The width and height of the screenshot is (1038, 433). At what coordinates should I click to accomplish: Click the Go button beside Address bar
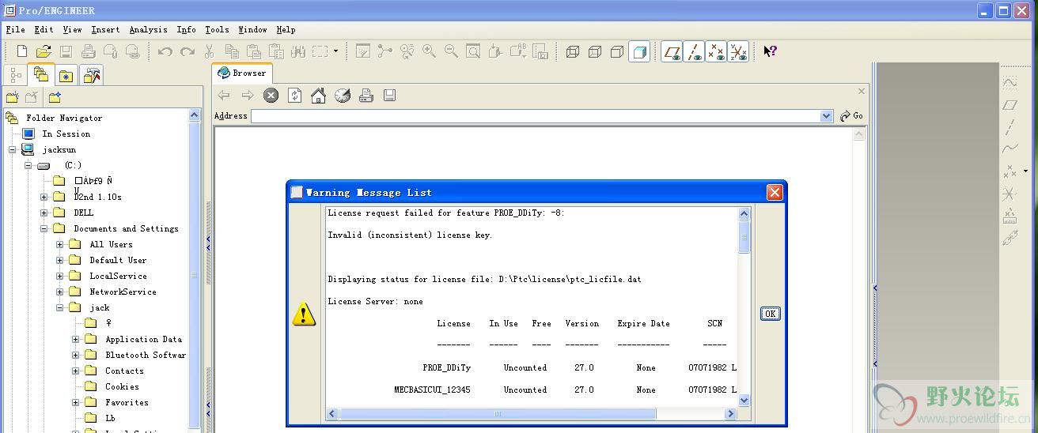point(851,116)
